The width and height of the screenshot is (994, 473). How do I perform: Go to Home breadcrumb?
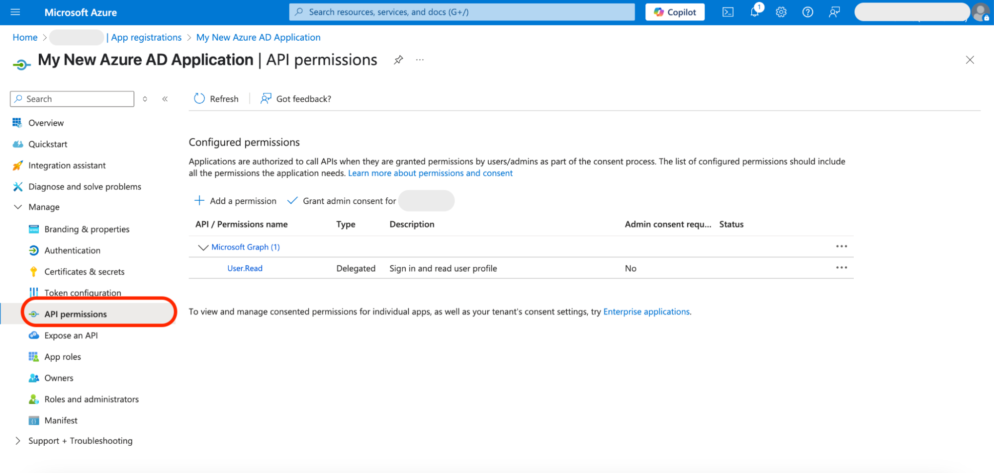[25, 37]
